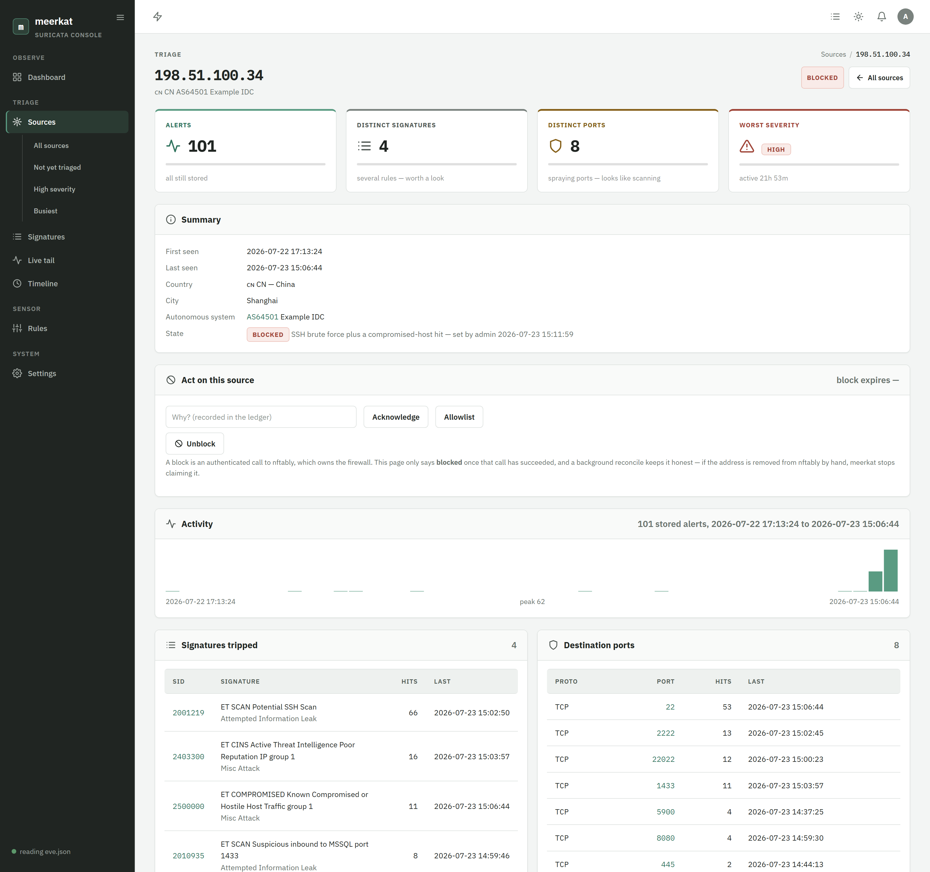The height and width of the screenshot is (872, 930).
Task: Return via the All sources button
Action: (879, 78)
